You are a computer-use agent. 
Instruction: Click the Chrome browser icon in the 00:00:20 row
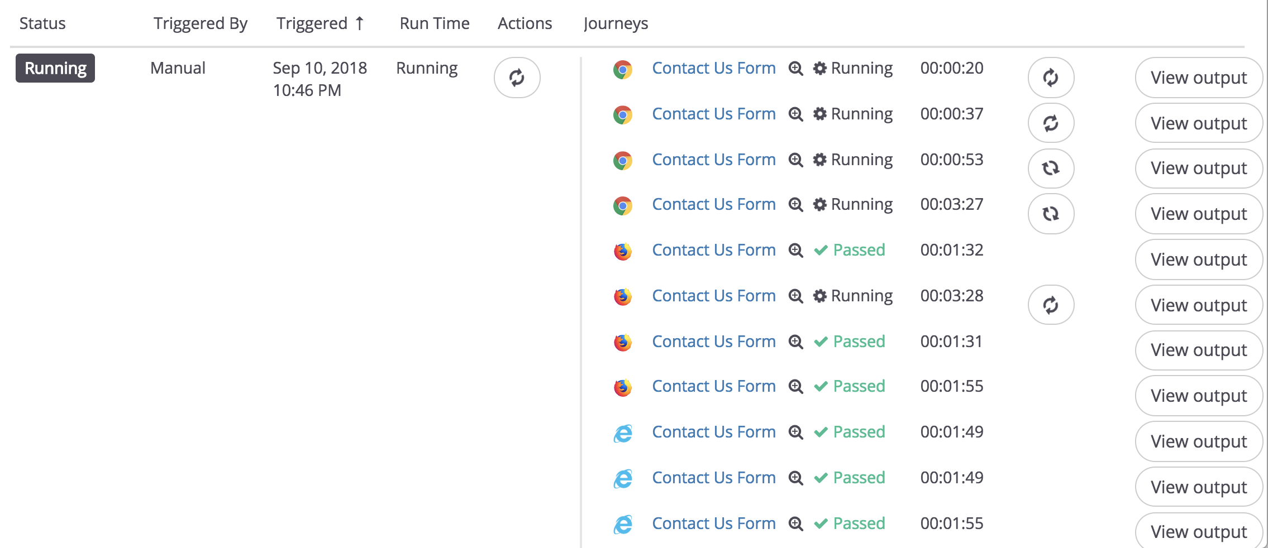pyautogui.click(x=622, y=70)
